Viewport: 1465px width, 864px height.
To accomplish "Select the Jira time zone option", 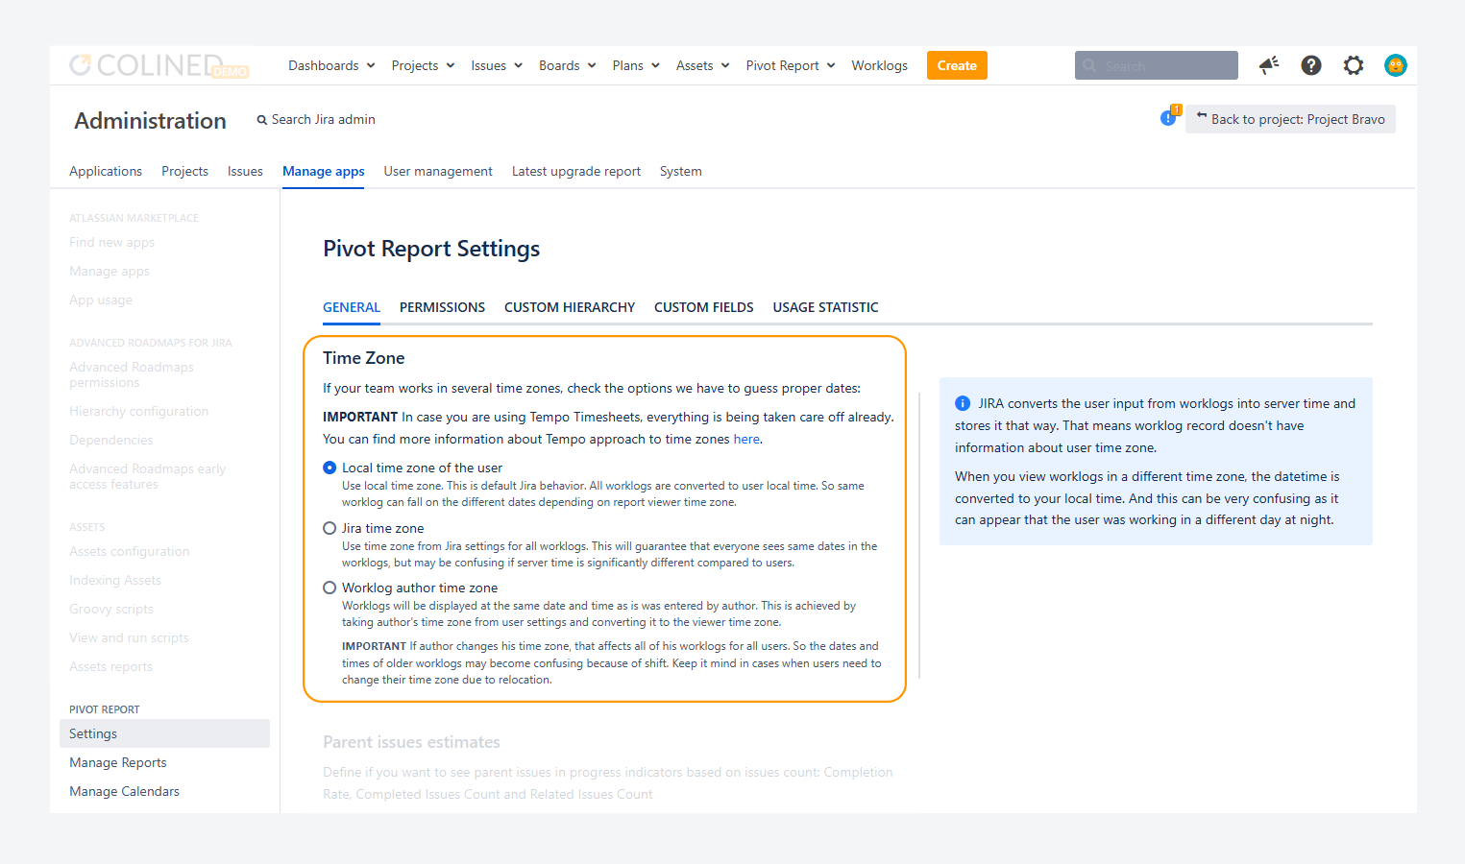I will (330, 528).
